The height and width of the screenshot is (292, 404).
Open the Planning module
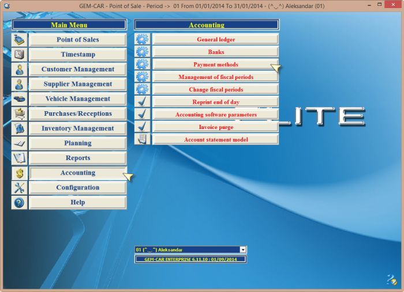tap(78, 143)
